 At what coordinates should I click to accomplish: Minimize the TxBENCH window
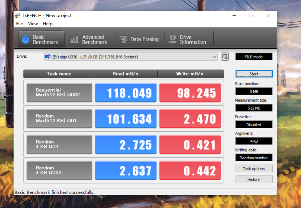click(x=234, y=16)
